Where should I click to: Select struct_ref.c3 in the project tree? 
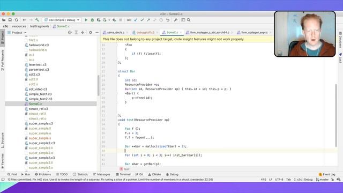click(38, 109)
